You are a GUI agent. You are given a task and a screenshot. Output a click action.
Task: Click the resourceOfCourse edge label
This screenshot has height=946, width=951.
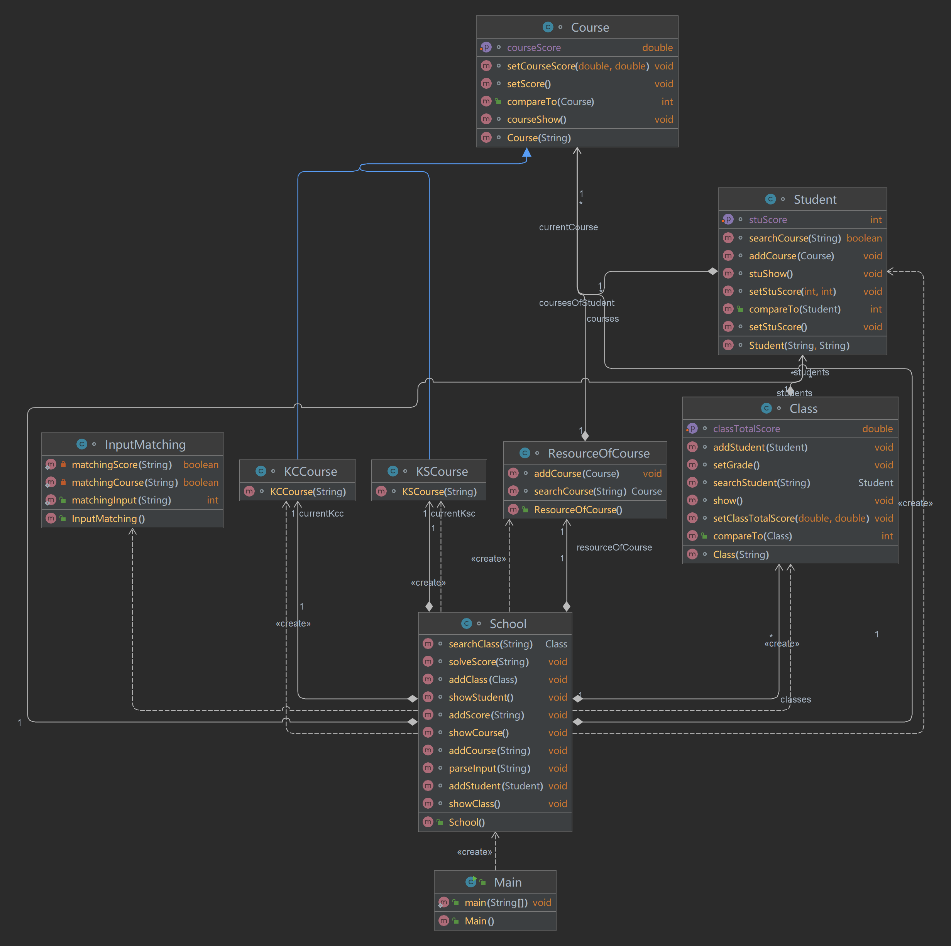click(x=614, y=547)
